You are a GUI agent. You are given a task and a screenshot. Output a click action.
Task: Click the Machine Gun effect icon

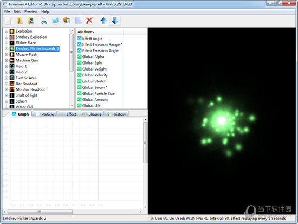[12, 60]
